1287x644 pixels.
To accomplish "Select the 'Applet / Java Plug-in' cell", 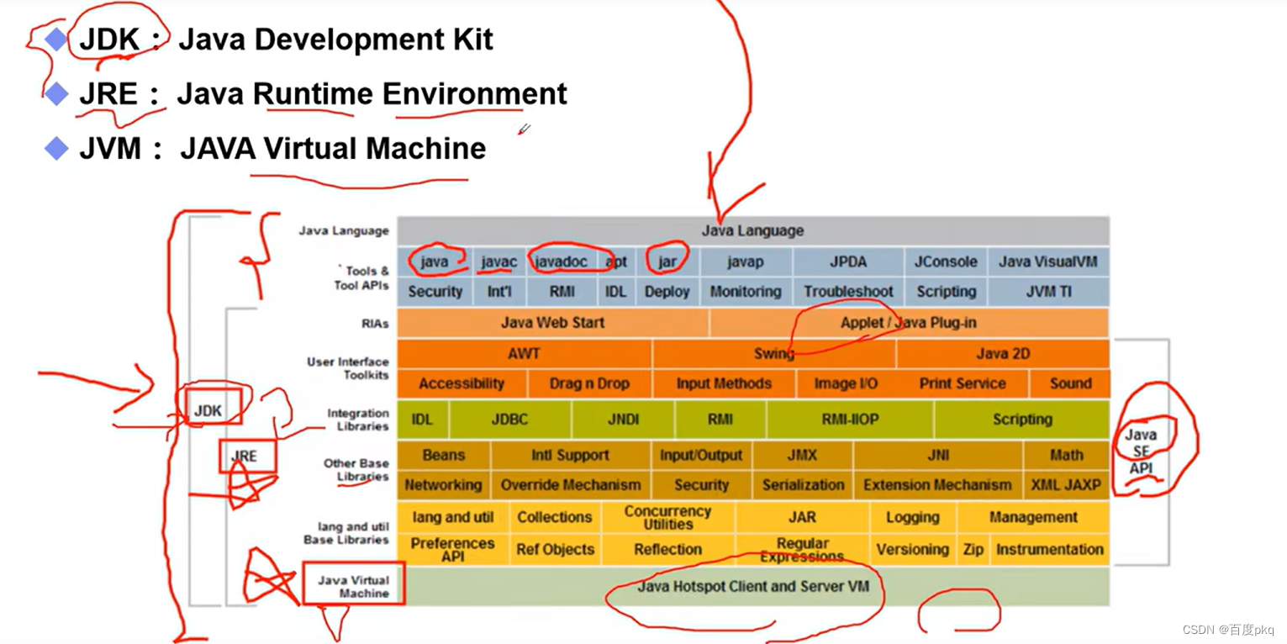I will (x=909, y=323).
